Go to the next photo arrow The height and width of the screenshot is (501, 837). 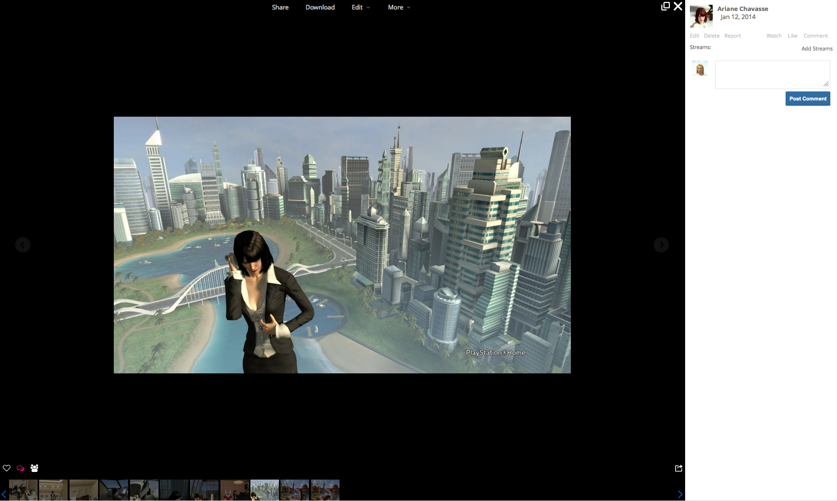[x=661, y=245]
